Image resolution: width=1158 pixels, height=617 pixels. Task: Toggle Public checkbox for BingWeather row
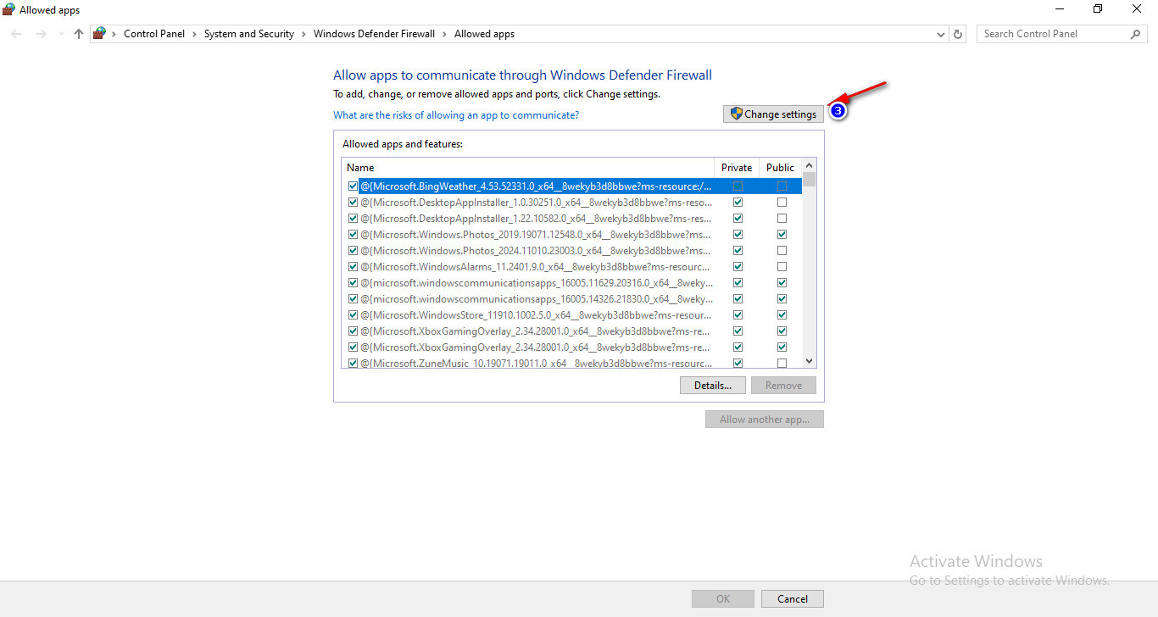(782, 186)
